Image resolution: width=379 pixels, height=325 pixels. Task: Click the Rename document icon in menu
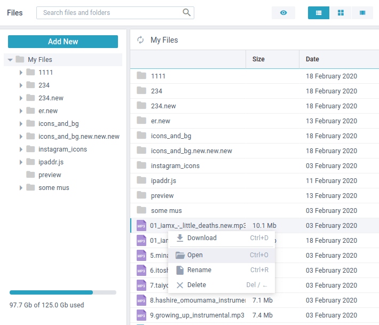180,270
